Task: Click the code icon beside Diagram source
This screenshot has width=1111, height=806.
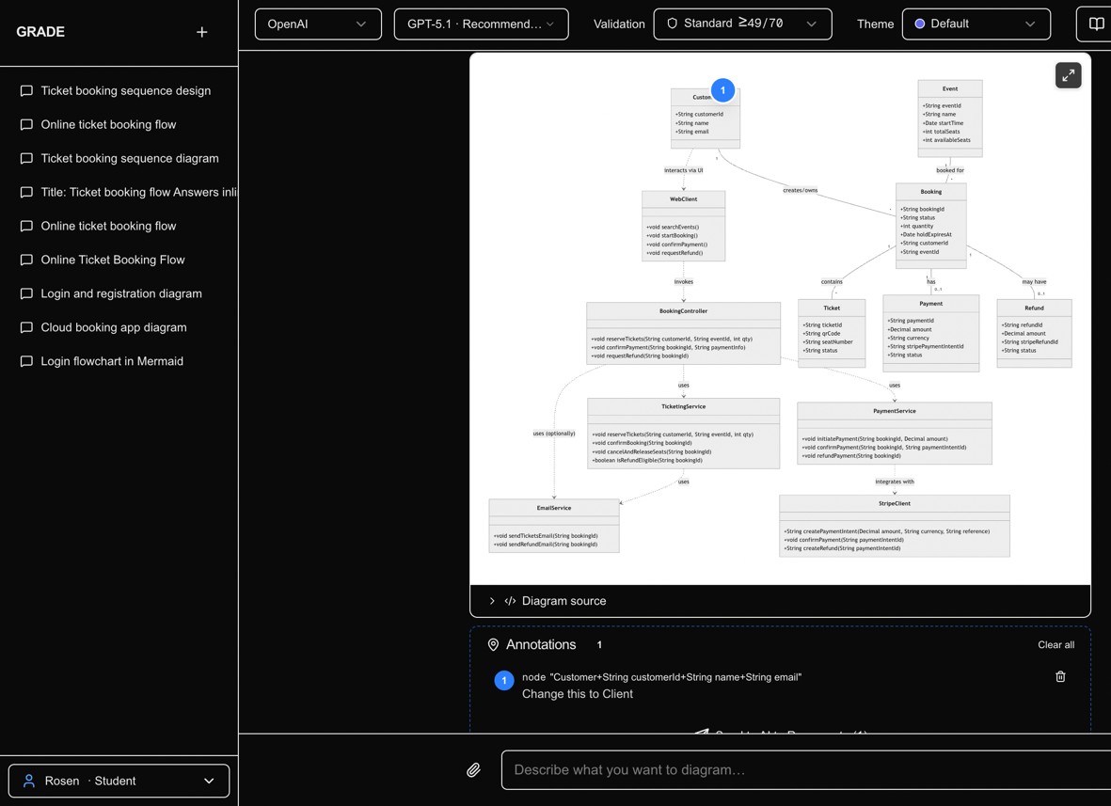Action: (510, 601)
